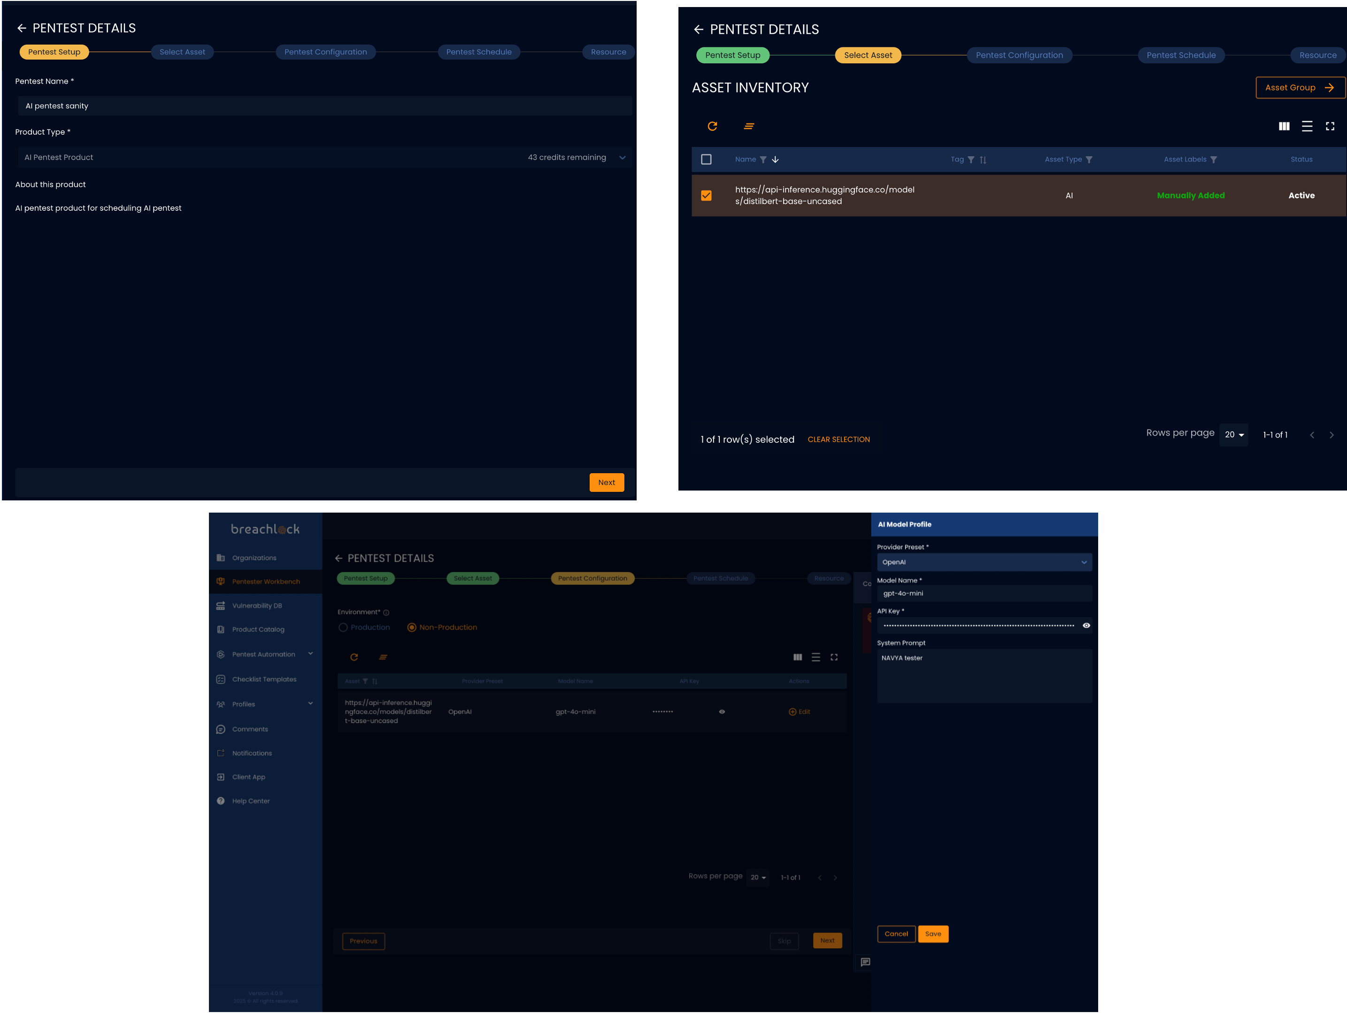
Task: Toggle row density icon in Asset Inventory
Action: pyautogui.click(x=1307, y=126)
